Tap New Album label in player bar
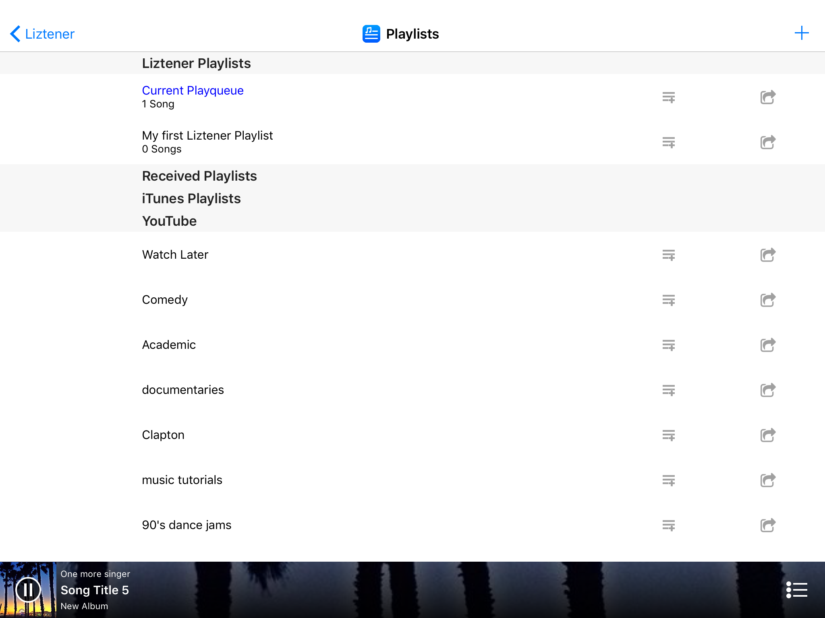 pos(84,606)
